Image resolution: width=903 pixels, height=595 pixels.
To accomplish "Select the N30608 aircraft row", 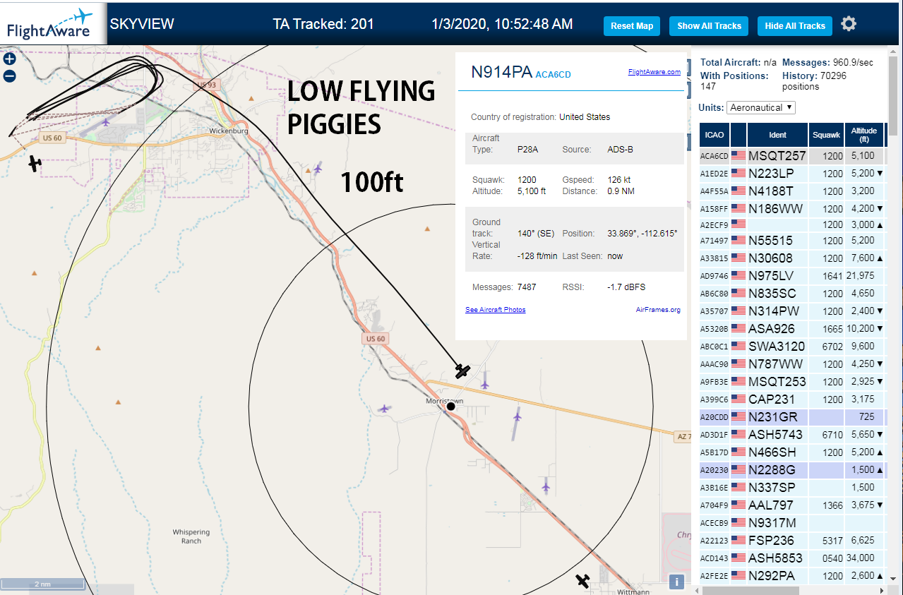I will tap(792, 258).
